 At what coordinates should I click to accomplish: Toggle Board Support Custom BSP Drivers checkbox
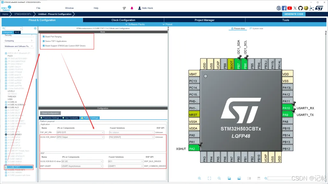click(x=44, y=46)
